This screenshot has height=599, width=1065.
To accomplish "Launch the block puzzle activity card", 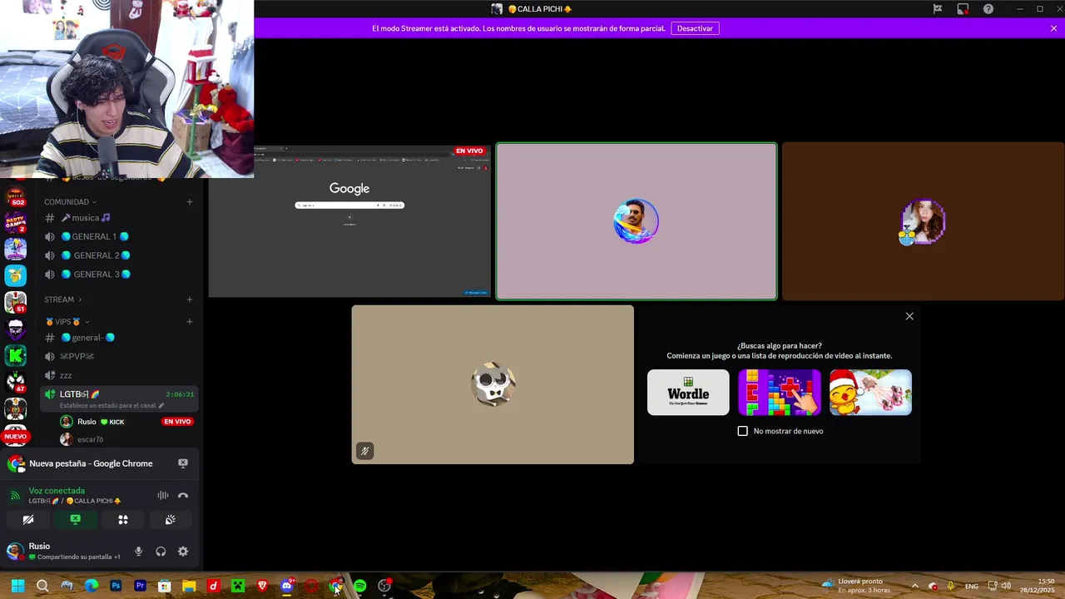I will click(x=780, y=392).
